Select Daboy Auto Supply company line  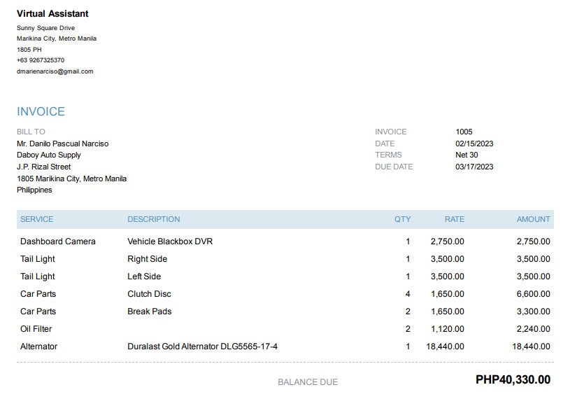(x=49, y=155)
